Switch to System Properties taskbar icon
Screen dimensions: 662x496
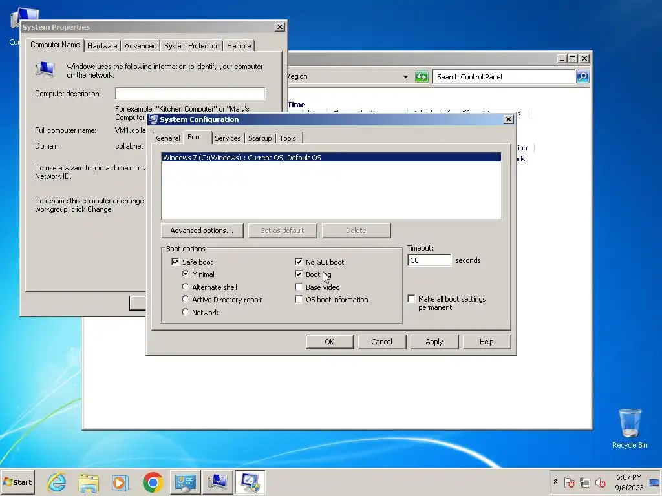pyautogui.click(x=218, y=482)
